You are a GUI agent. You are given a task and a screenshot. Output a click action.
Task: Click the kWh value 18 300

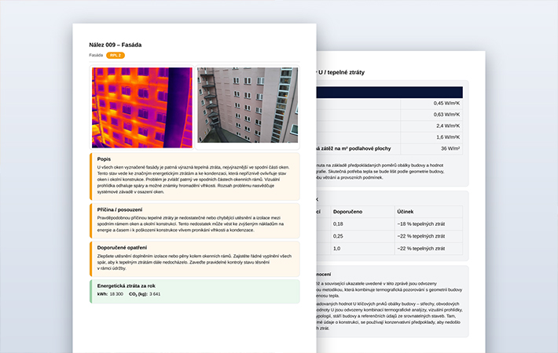click(116, 294)
